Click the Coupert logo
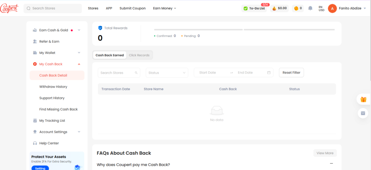 [9, 8]
